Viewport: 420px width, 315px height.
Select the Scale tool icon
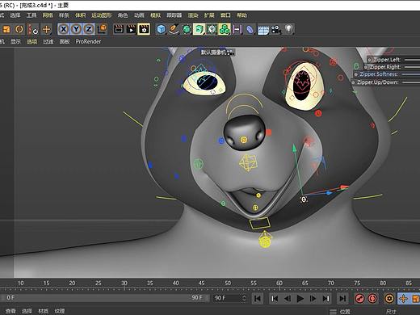[x=6, y=29]
